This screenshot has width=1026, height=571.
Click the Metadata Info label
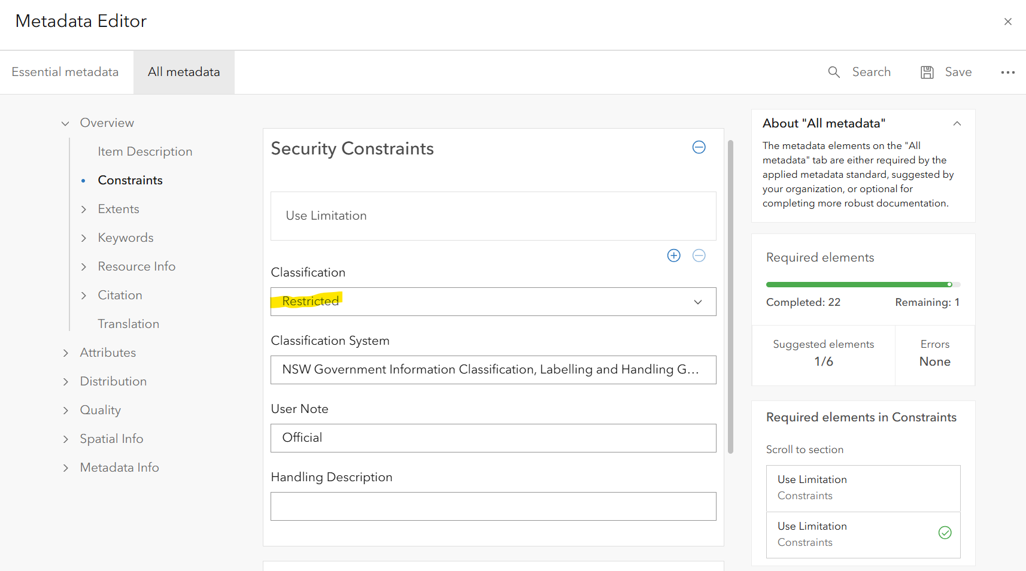[x=119, y=467]
